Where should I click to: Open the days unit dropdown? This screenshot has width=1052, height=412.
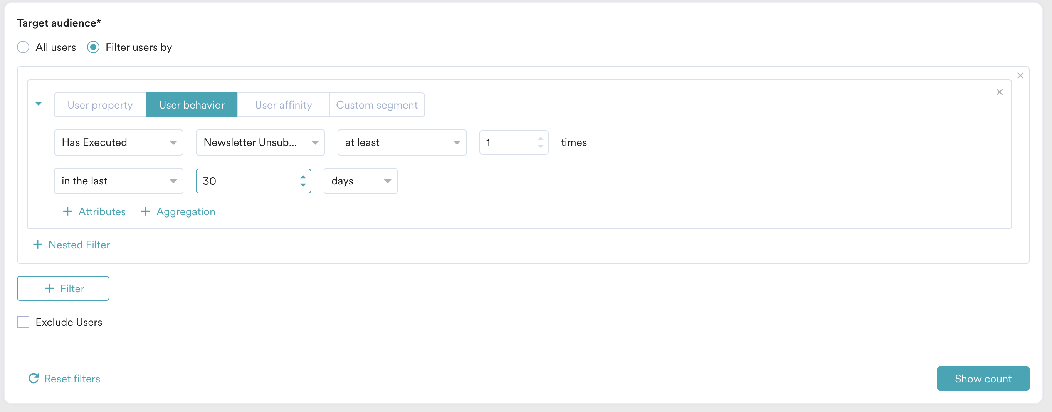tap(360, 181)
